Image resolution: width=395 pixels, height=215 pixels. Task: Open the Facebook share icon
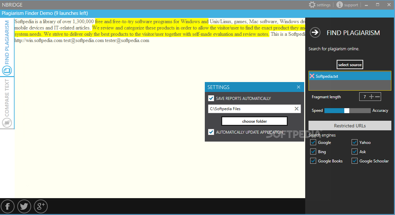[x=8, y=206]
